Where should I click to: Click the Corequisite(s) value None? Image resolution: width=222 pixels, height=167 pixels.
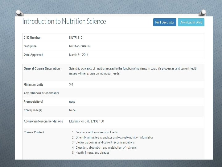[72, 110]
